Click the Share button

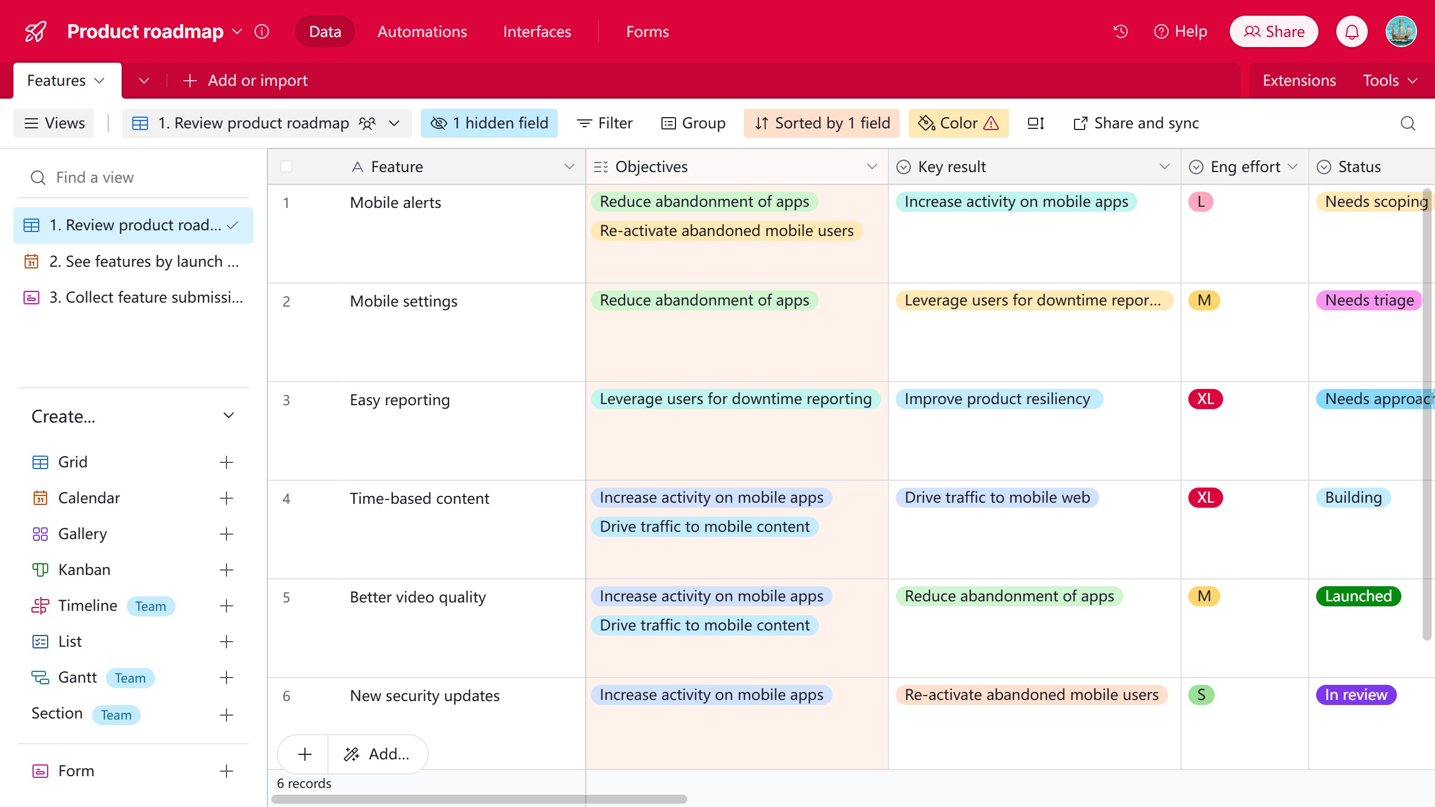[x=1274, y=31]
